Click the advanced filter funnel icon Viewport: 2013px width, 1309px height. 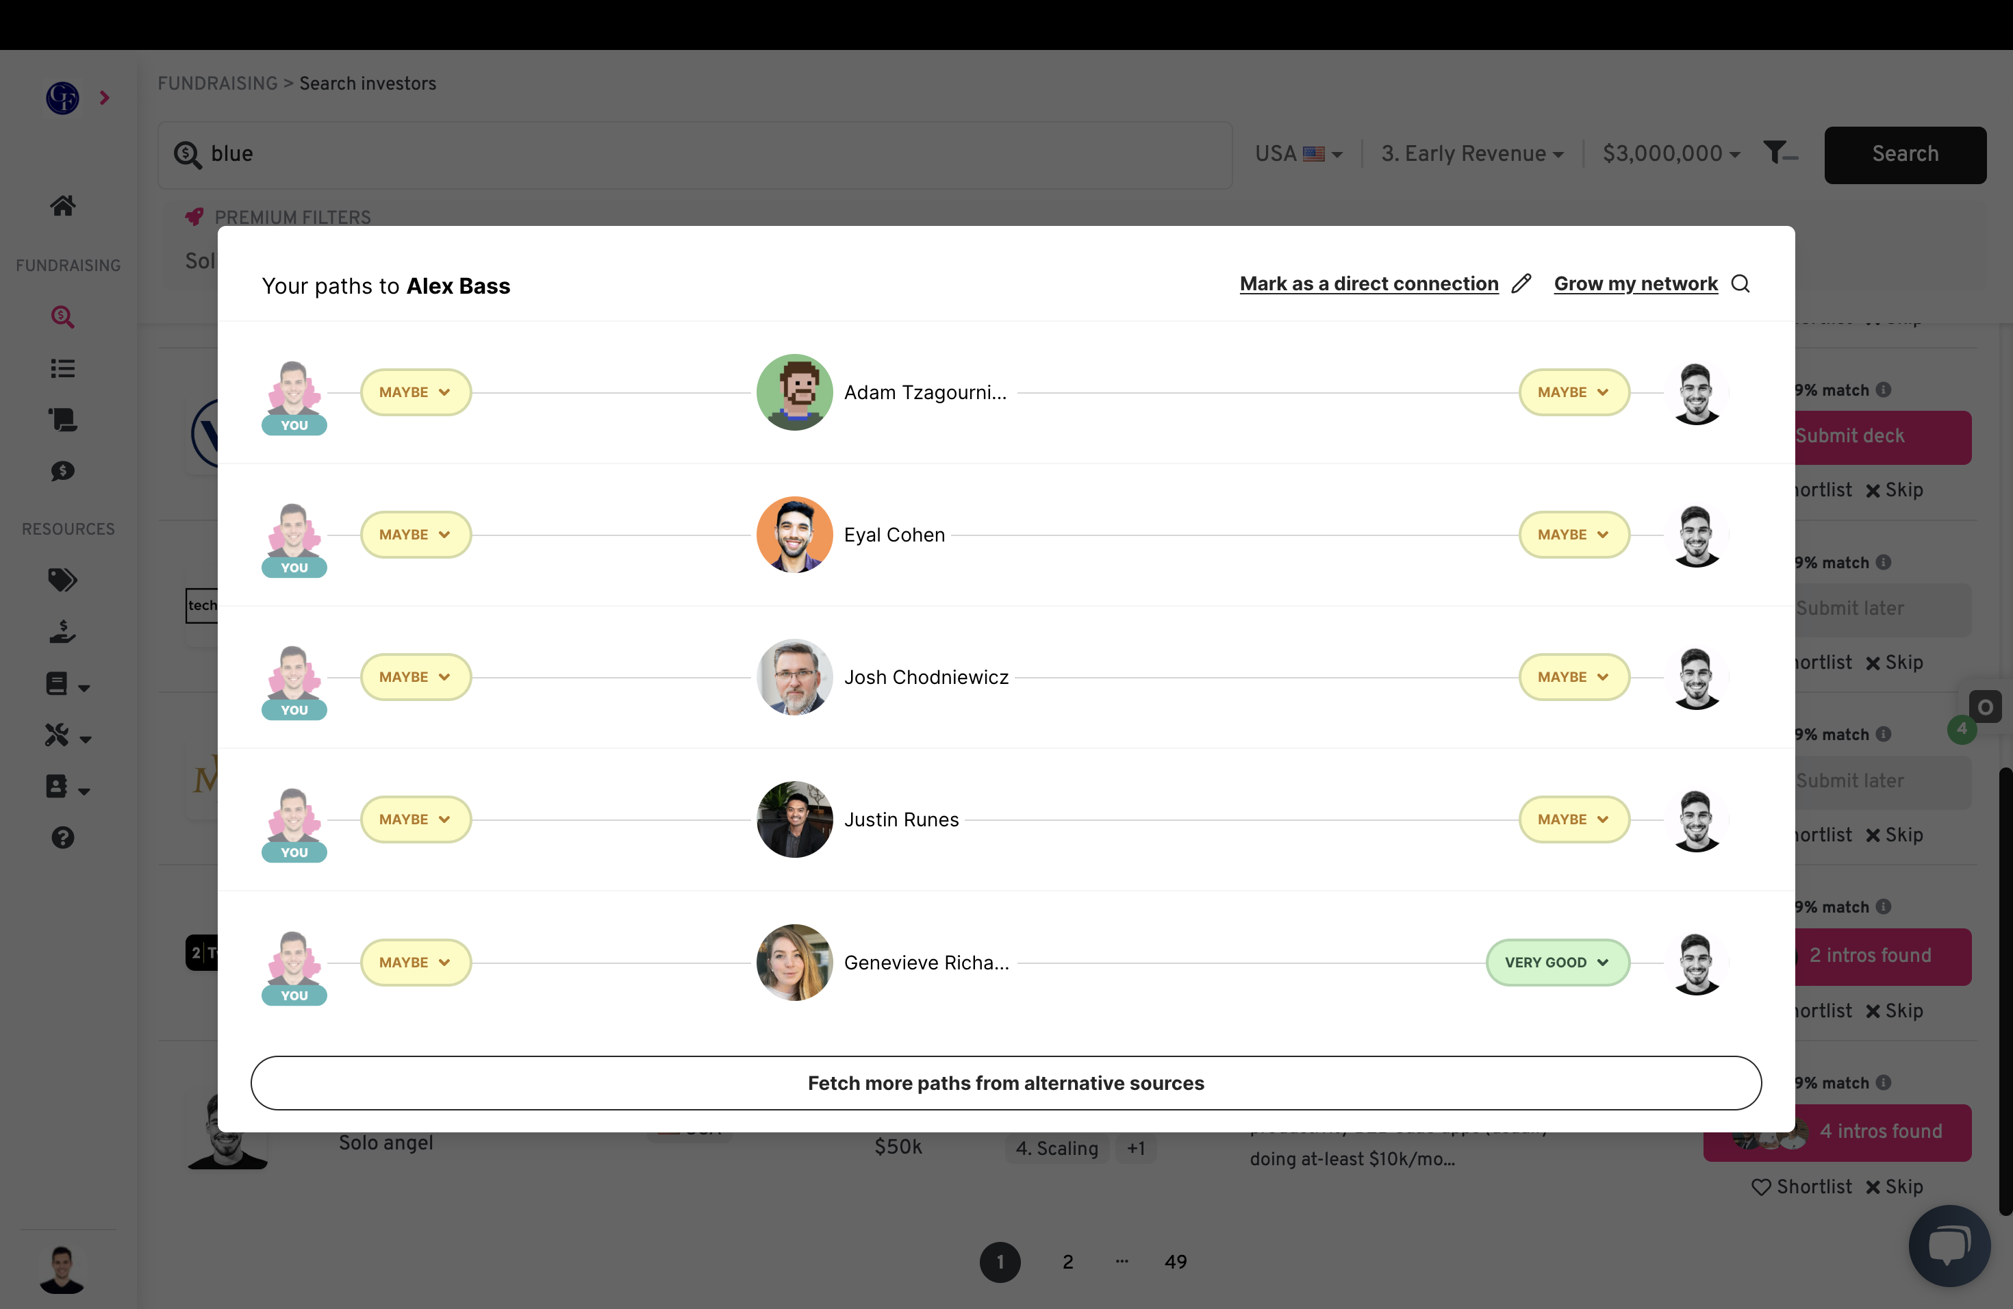tap(1780, 153)
